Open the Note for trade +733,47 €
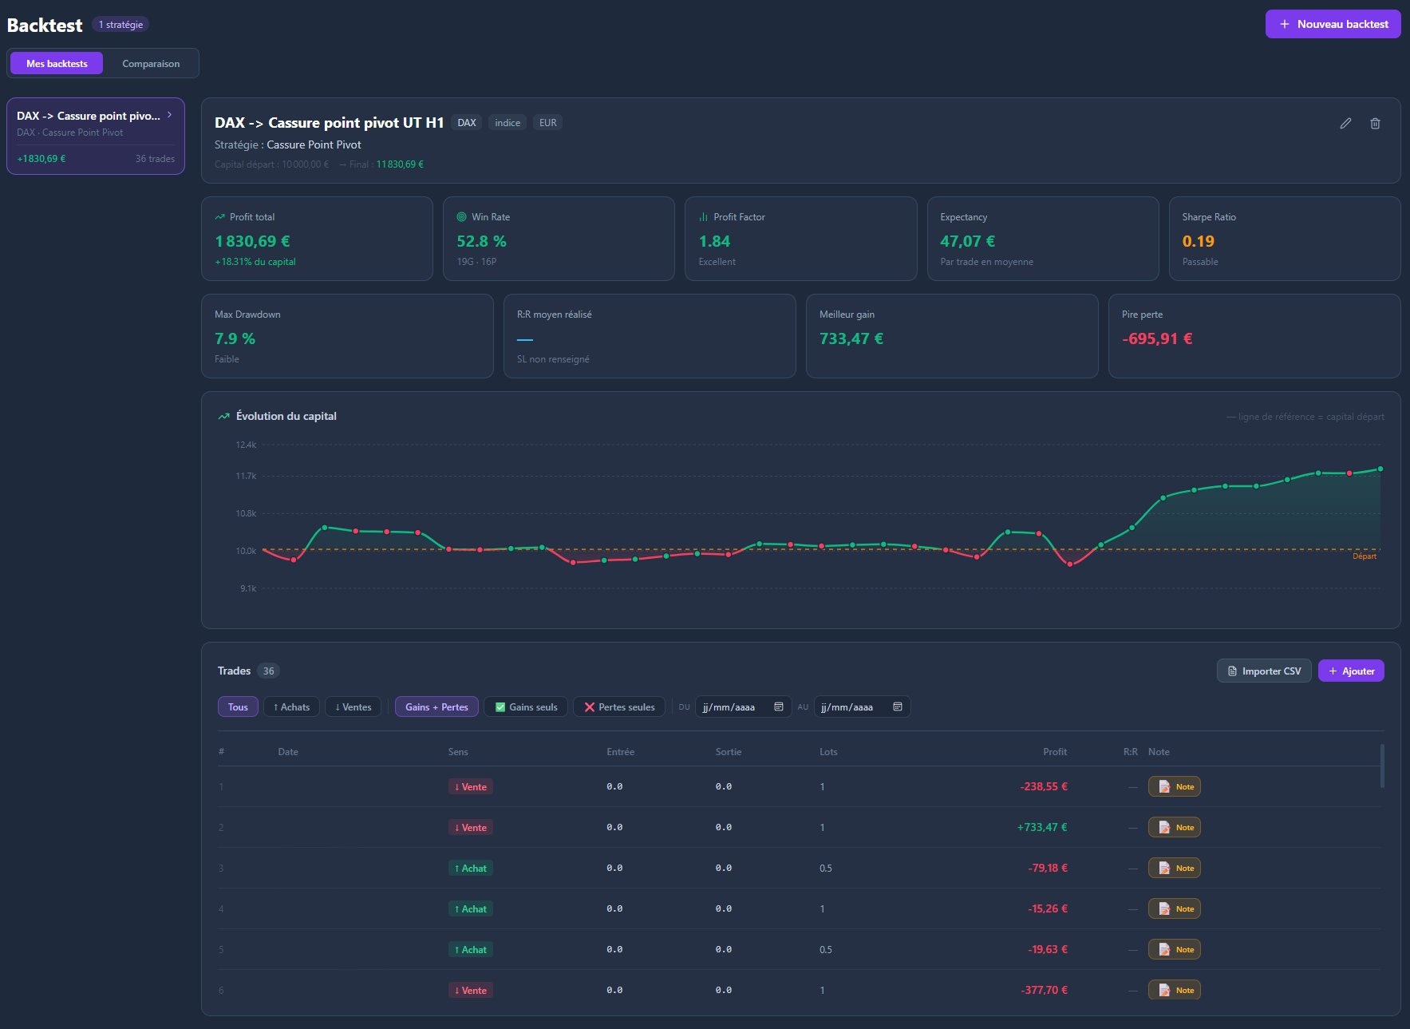Image resolution: width=1410 pixels, height=1029 pixels. (1174, 827)
